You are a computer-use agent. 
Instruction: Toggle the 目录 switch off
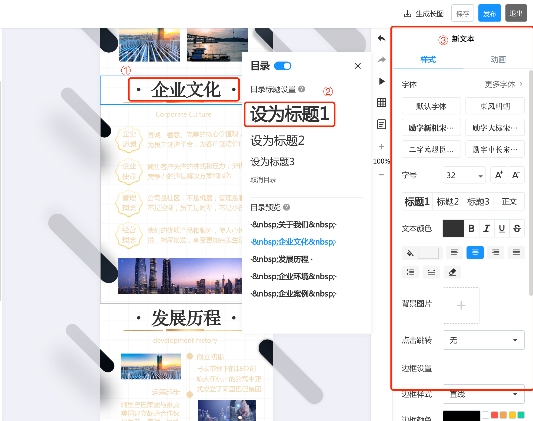click(282, 66)
